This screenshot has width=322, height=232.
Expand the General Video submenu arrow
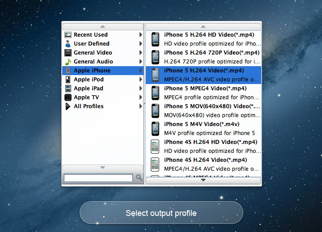[141, 53]
